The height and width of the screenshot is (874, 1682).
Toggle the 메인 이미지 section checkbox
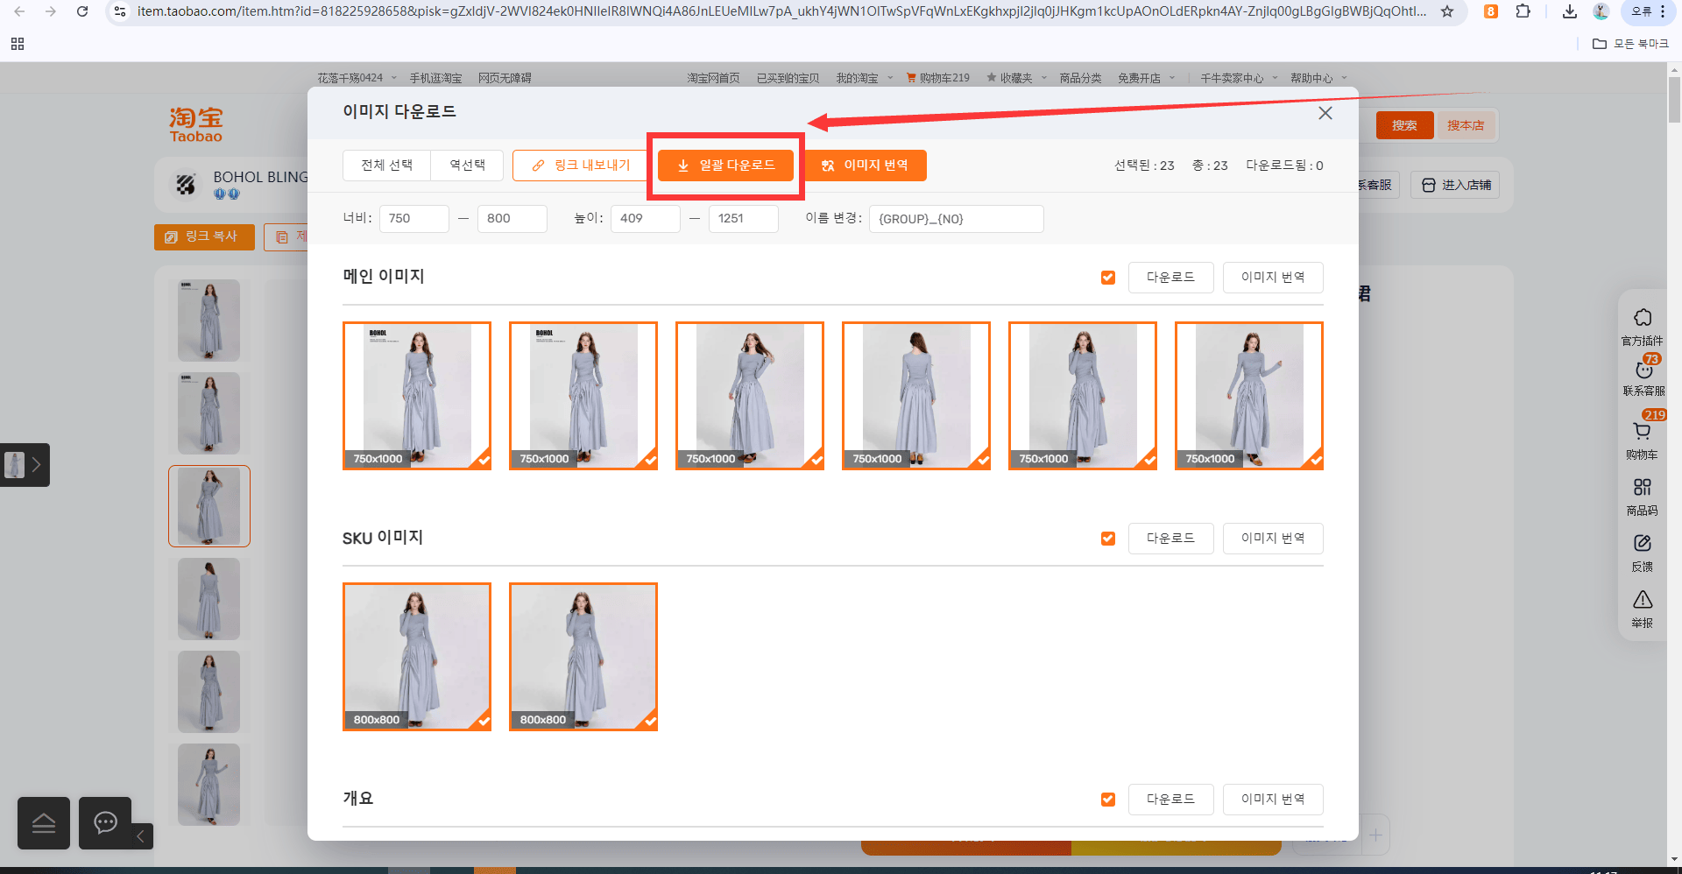click(1108, 278)
